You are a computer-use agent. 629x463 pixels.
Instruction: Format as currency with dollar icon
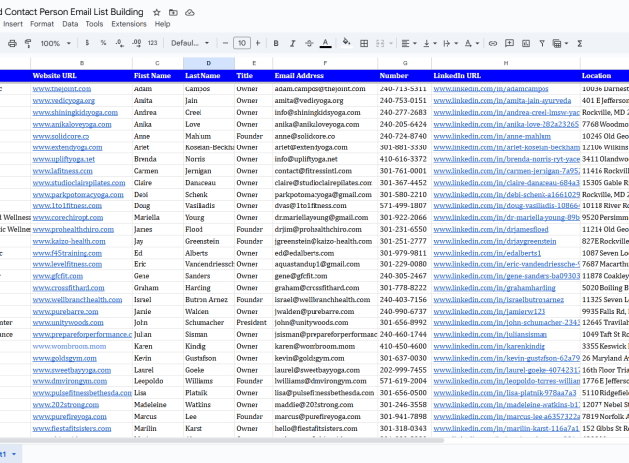click(87, 43)
